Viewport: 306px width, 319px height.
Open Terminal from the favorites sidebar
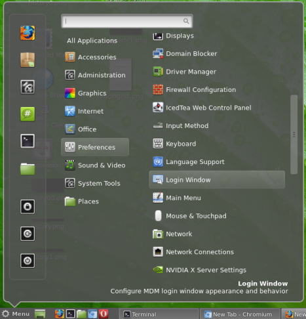coord(28,141)
